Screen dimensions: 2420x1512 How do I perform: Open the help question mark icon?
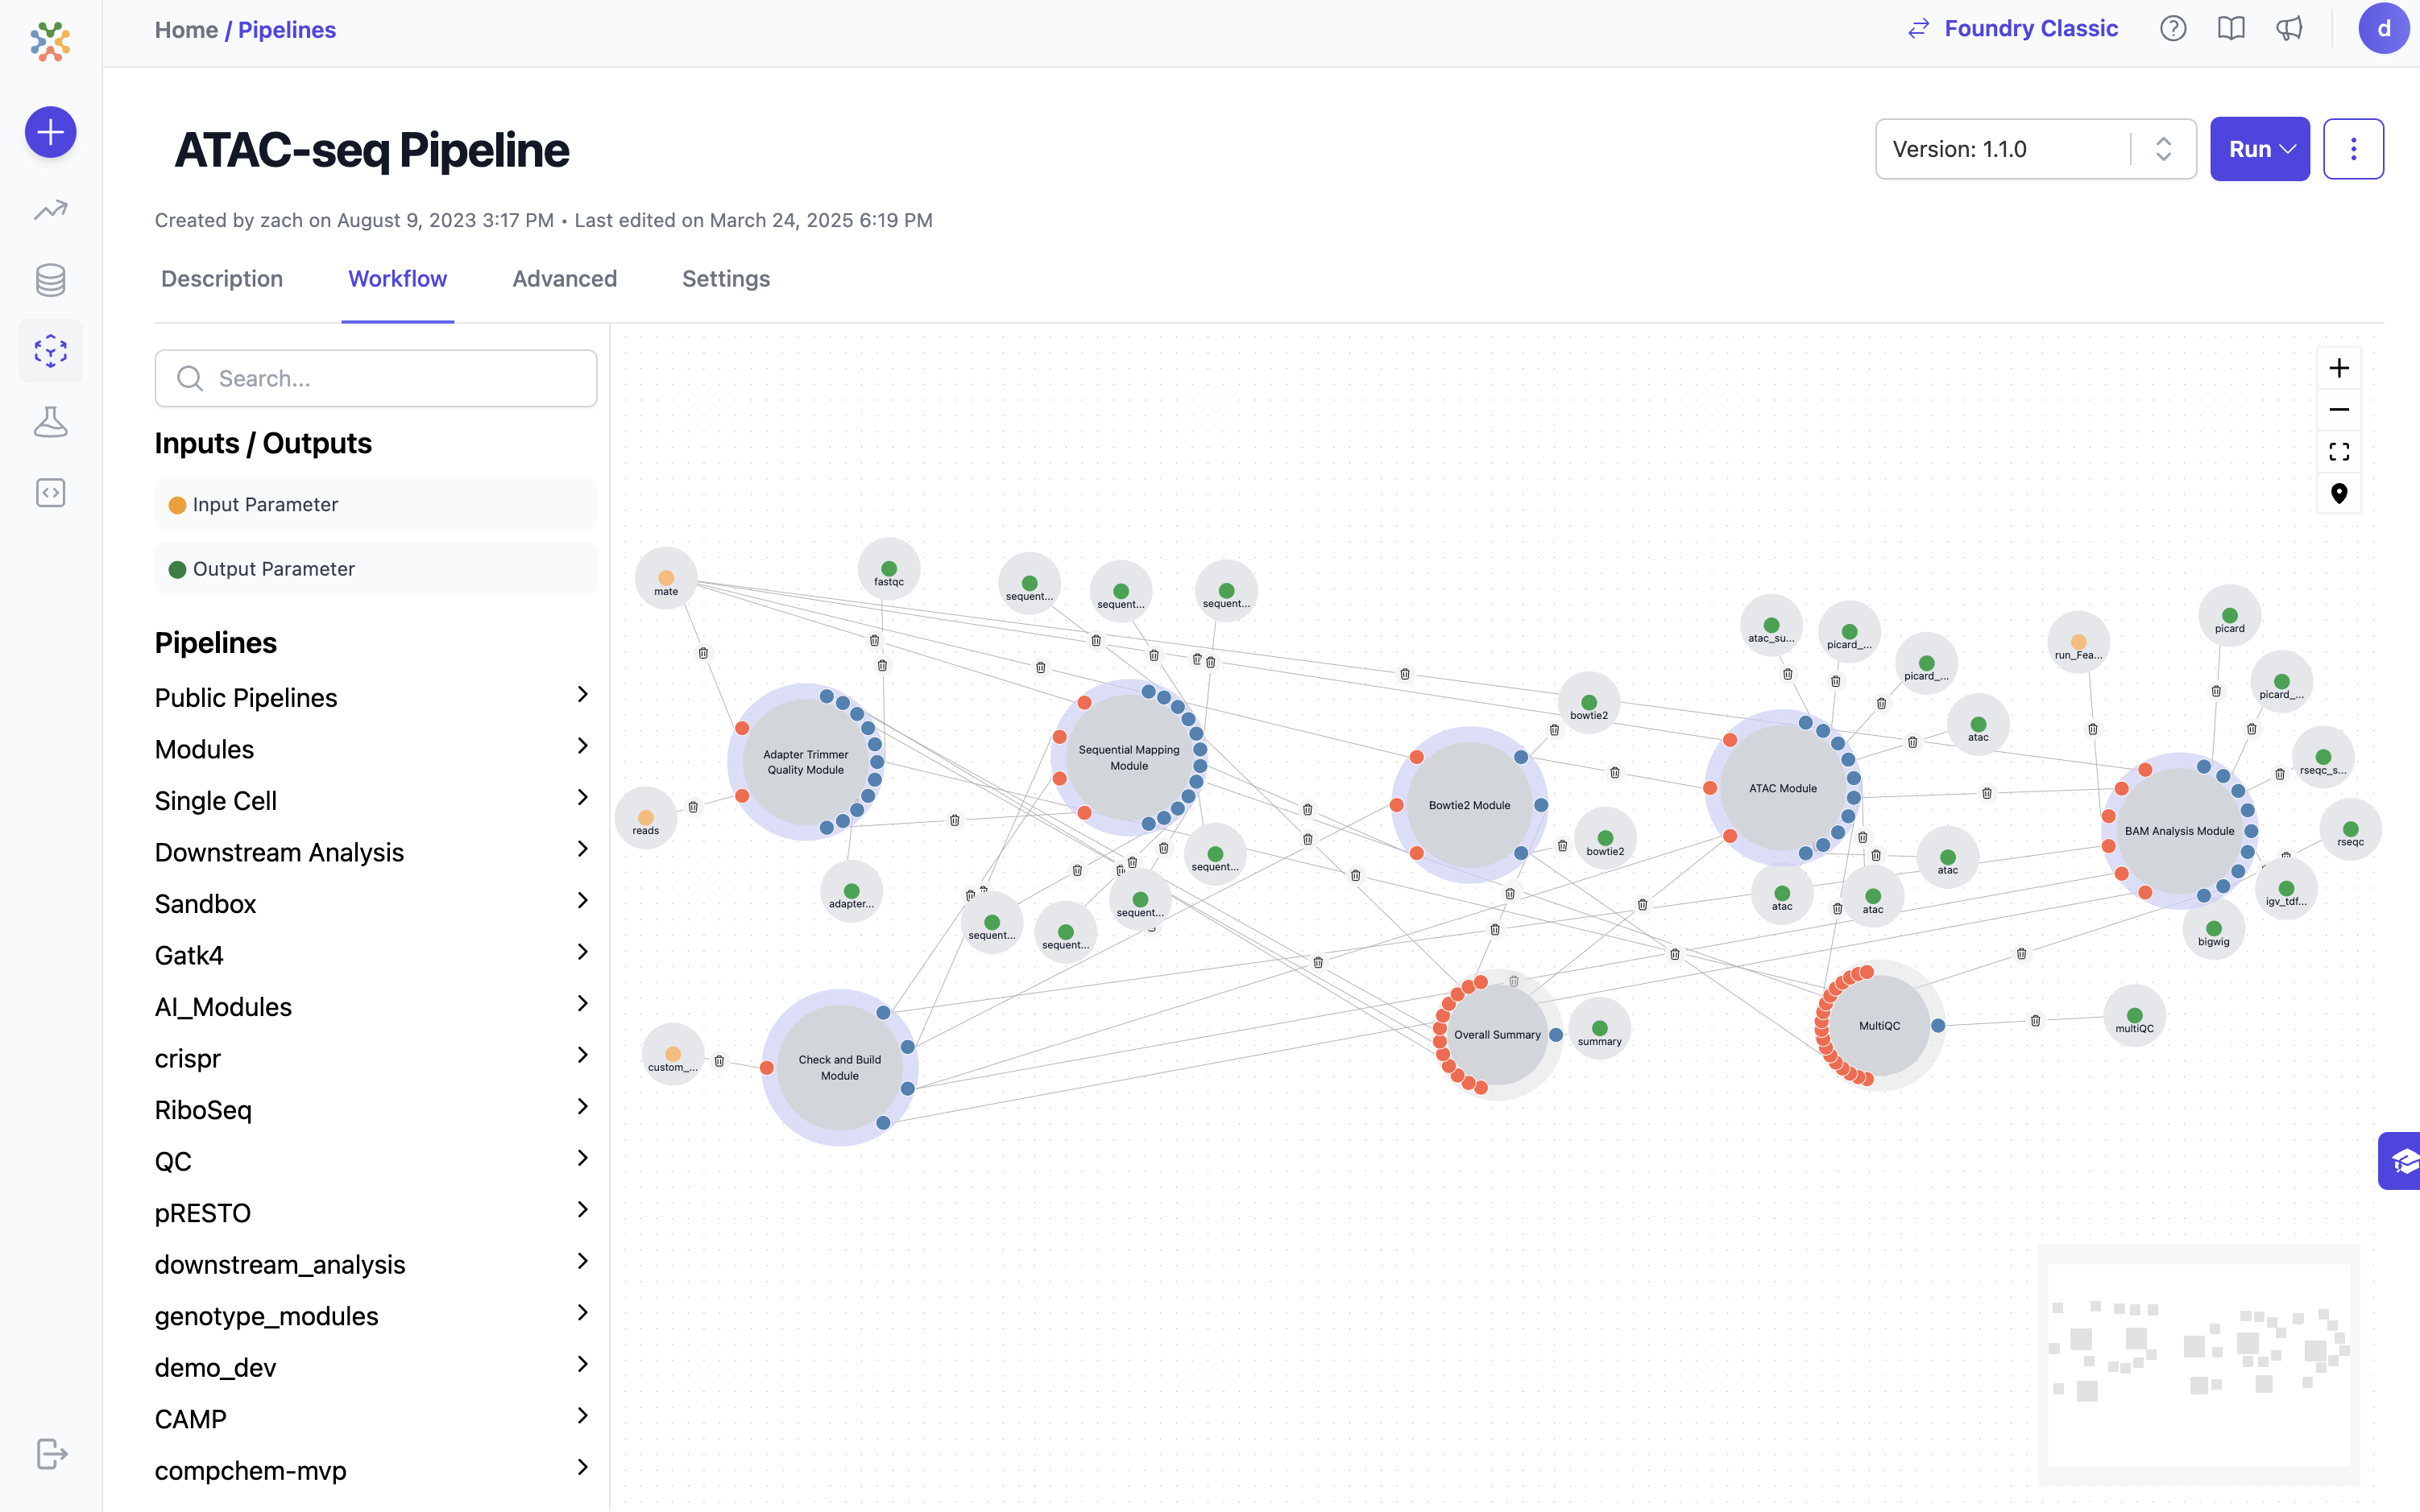[x=2172, y=29]
